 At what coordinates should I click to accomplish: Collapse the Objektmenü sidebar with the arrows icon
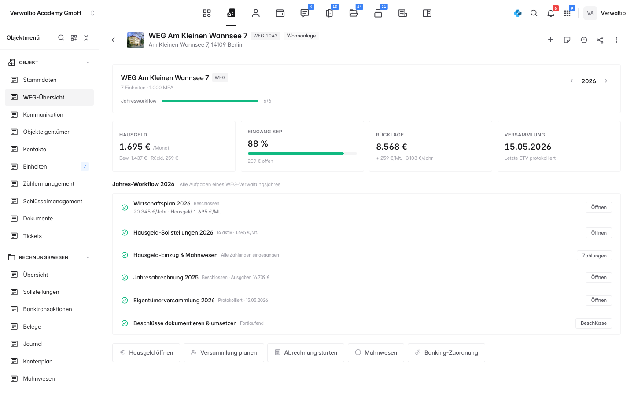(x=86, y=38)
